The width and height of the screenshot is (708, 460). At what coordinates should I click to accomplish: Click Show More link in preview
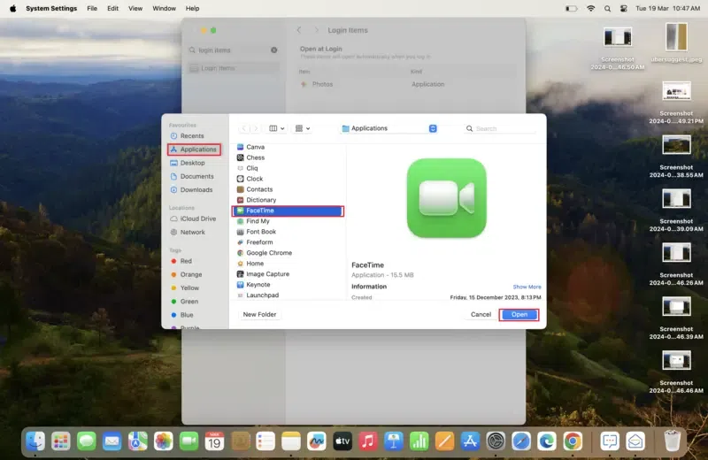click(527, 287)
